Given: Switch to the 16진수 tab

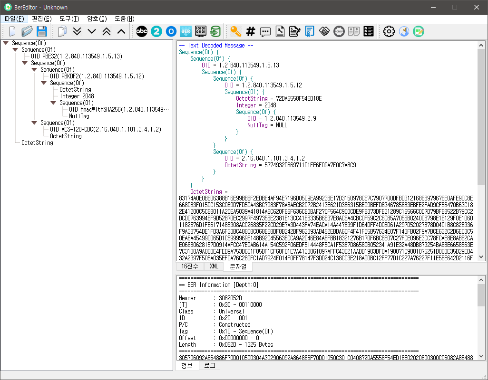Looking at the screenshot, I should point(190,266).
